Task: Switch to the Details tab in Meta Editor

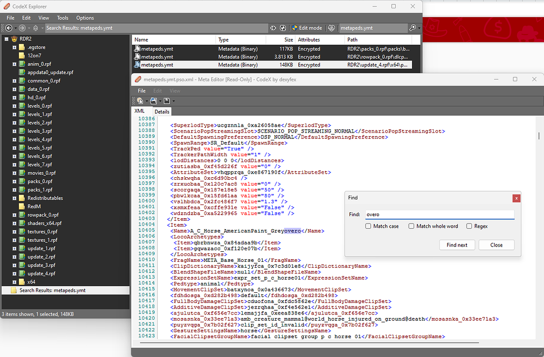Action: [x=162, y=111]
